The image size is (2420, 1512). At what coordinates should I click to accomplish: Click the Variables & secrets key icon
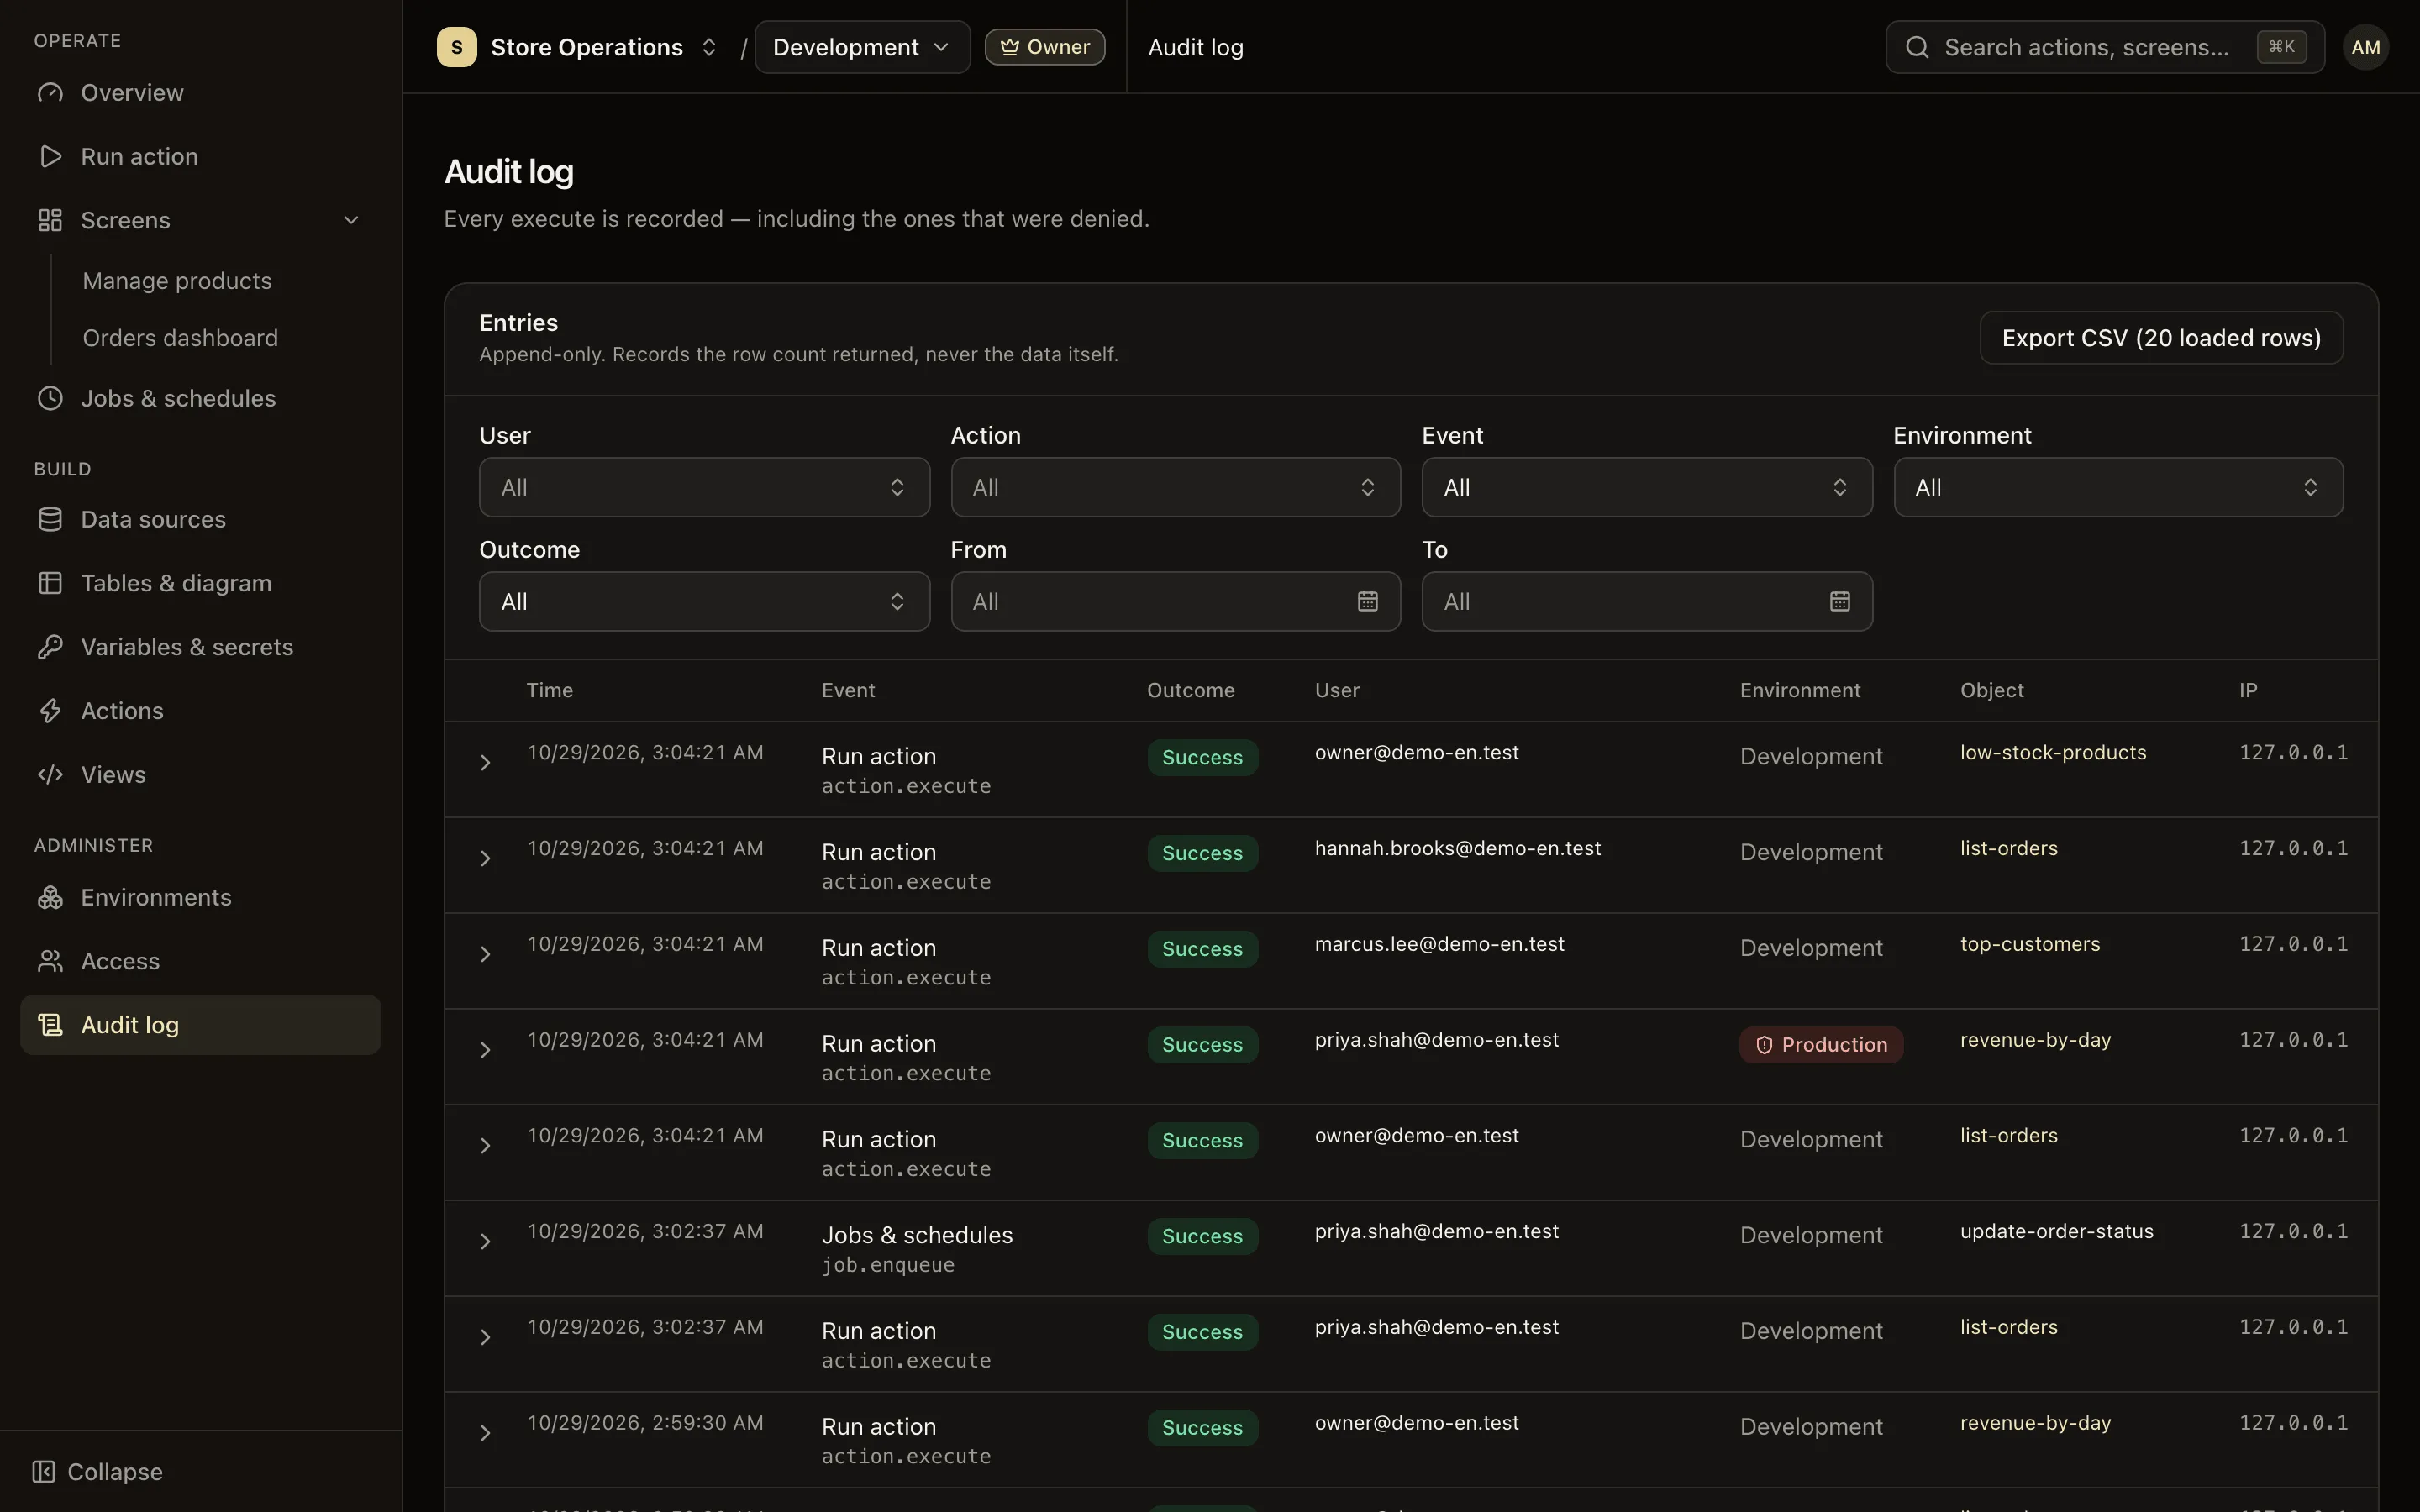(50, 647)
